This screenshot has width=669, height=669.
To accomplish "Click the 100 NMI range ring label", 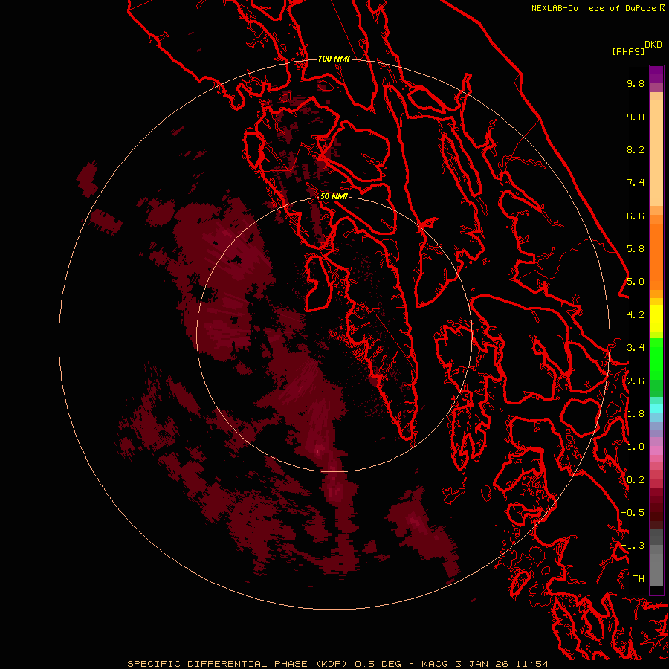I will click(x=334, y=59).
